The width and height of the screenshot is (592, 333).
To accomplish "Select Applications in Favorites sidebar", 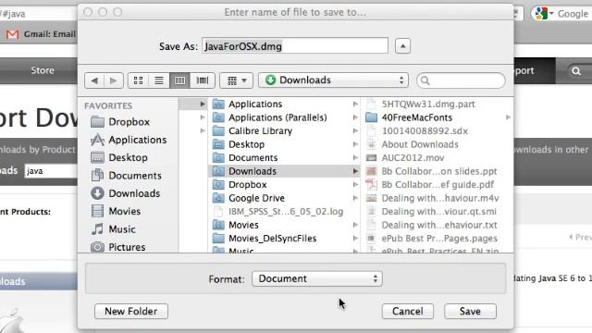I will click(x=129, y=140).
